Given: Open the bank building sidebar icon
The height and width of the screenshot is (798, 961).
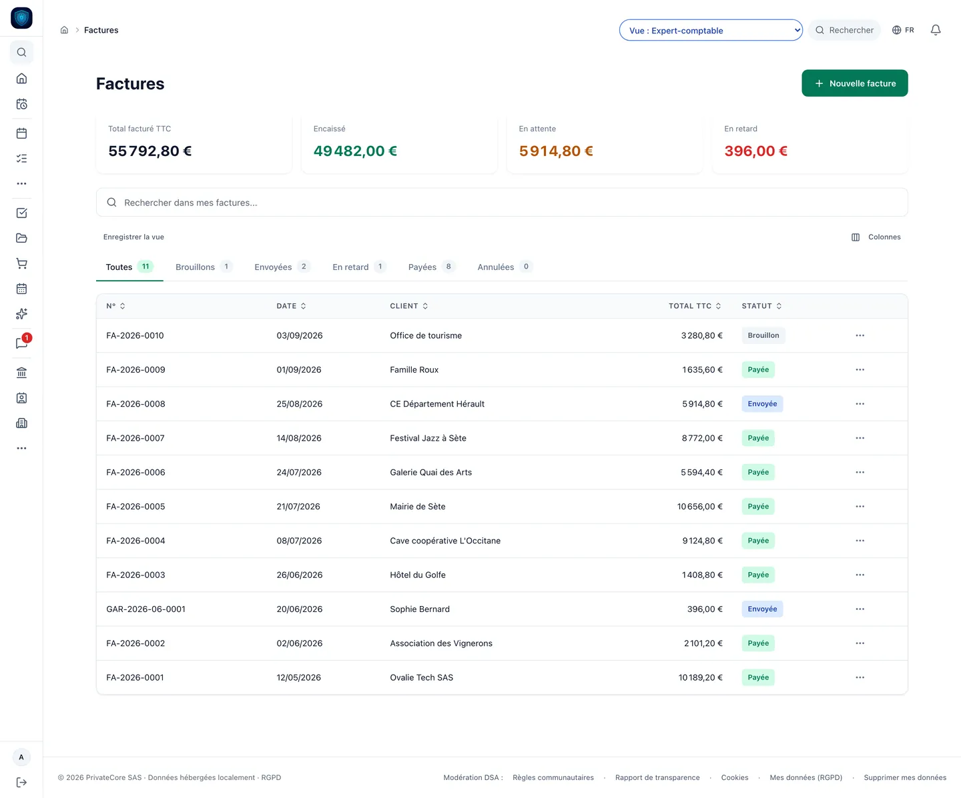Looking at the screenshot, I should pyautogui.click(x=21, y=373).
